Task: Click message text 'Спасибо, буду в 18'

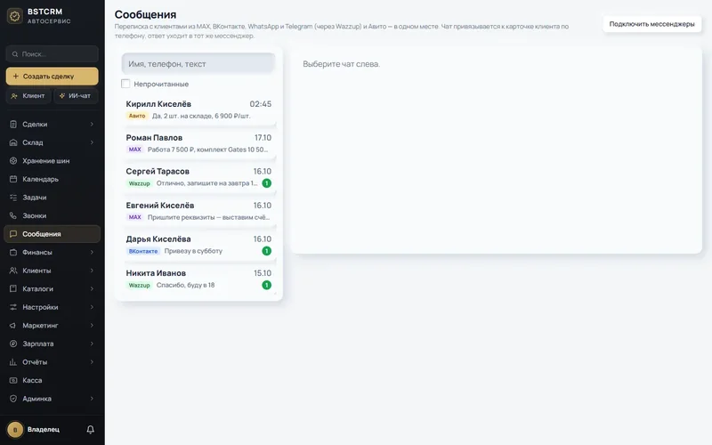Action: point(185,285)
